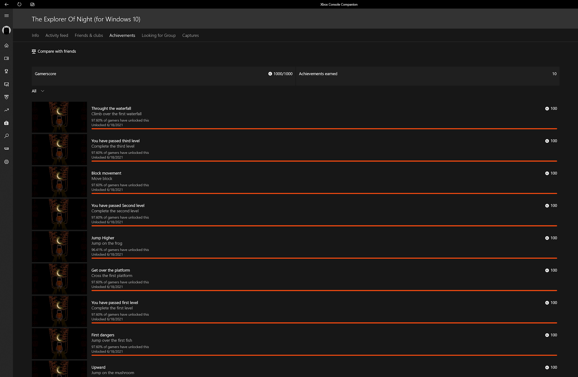The height and width of the screenshot is (377, 578).
Task: Switch to the Info tab
Action: (35, 35)
